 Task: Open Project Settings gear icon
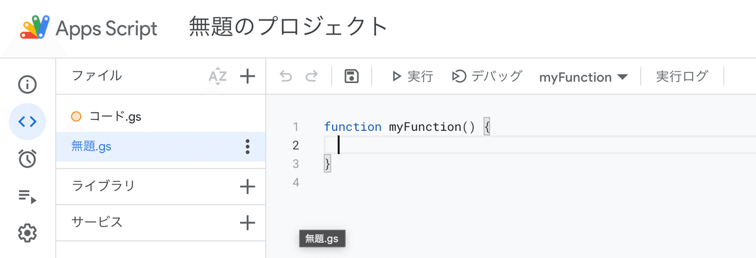click(x=27, y=233)
